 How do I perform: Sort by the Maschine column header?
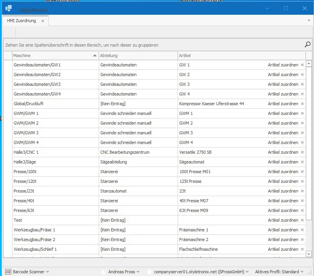tap(55, 56)
